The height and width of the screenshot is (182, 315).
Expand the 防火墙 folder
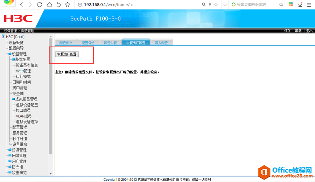click(x=10, y=167)
